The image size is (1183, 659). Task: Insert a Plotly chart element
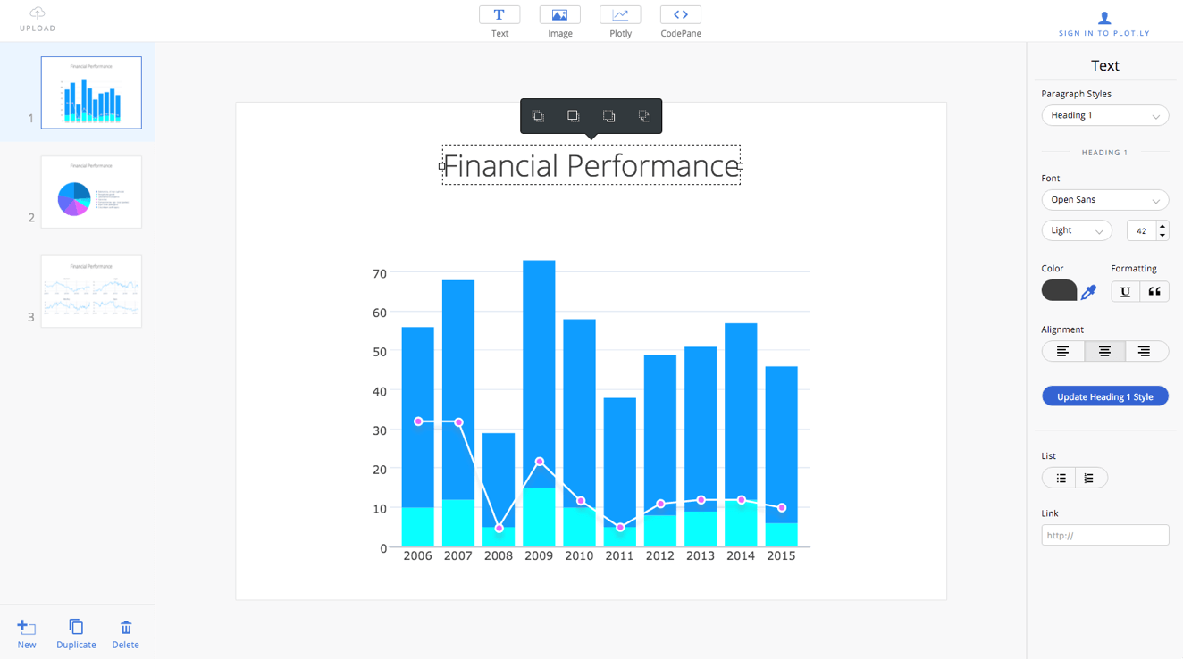(620, 14)
